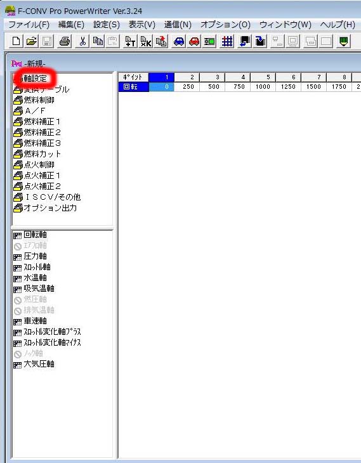Select スロットル変化軸マイナス in the axis list
Screen dimensions: 361x463
pos(48,342)
